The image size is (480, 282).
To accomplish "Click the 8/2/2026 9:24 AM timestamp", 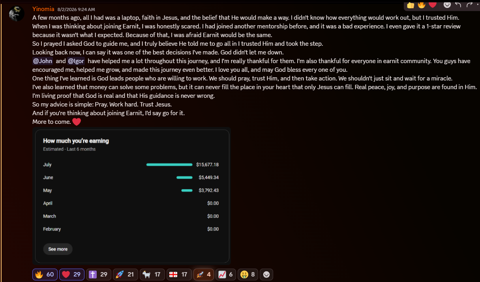I will 76,9.
